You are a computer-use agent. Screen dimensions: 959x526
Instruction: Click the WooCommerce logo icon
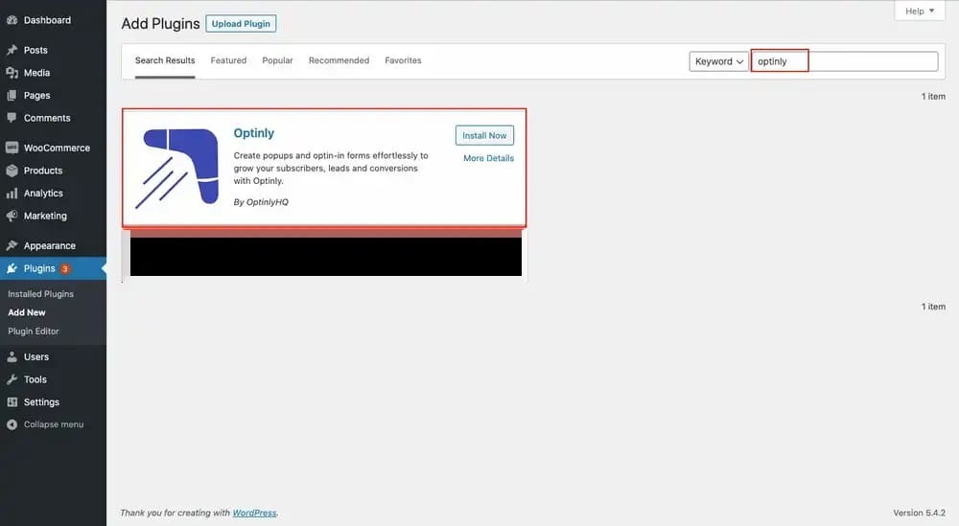click(x=12, y=148)
